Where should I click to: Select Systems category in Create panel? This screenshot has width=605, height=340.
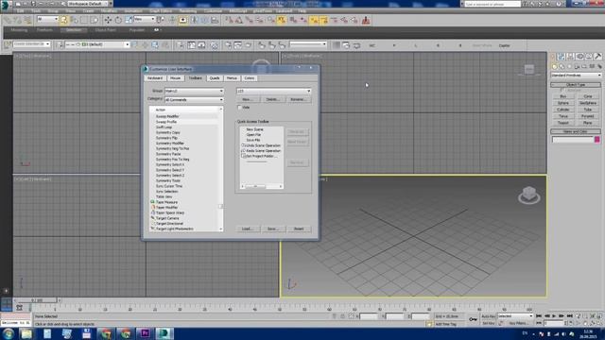tap(599, 66)
